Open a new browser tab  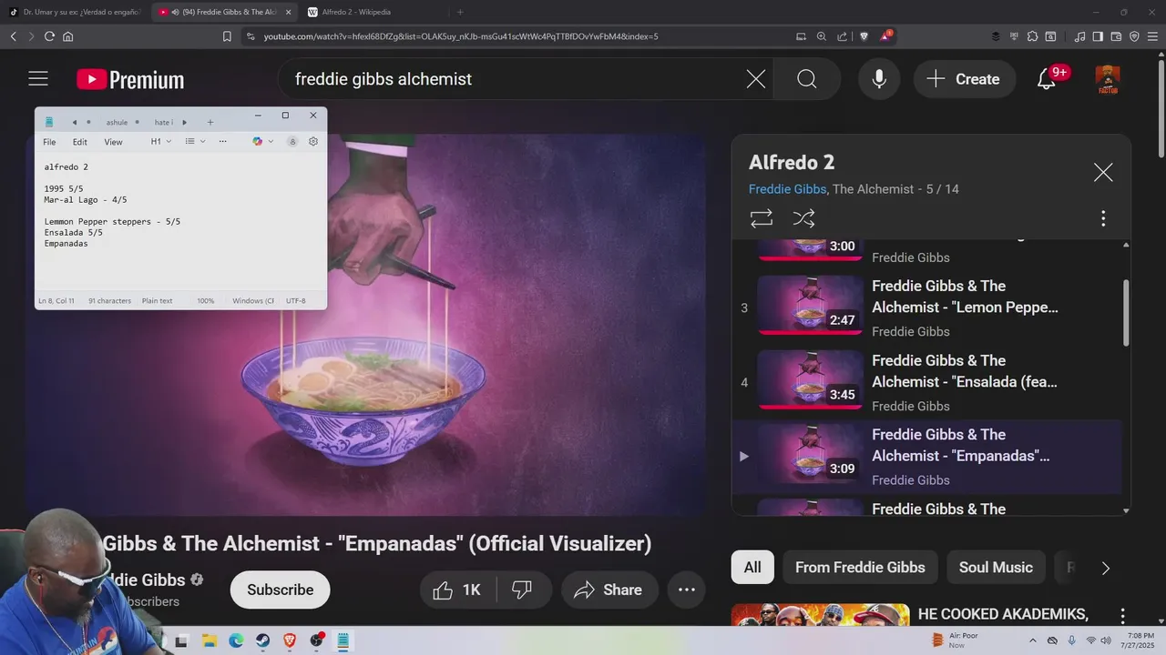pyautogui.click(x=460, y=12)
